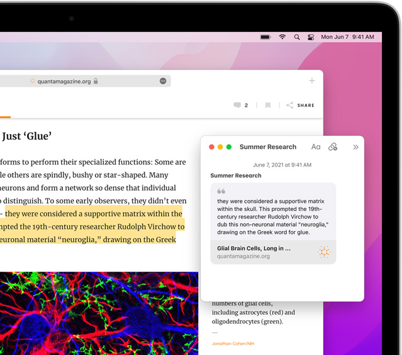This screenshot has width=402, height=355.
Task: Click the add link icon in Quick Note
Action: point(333,147)
